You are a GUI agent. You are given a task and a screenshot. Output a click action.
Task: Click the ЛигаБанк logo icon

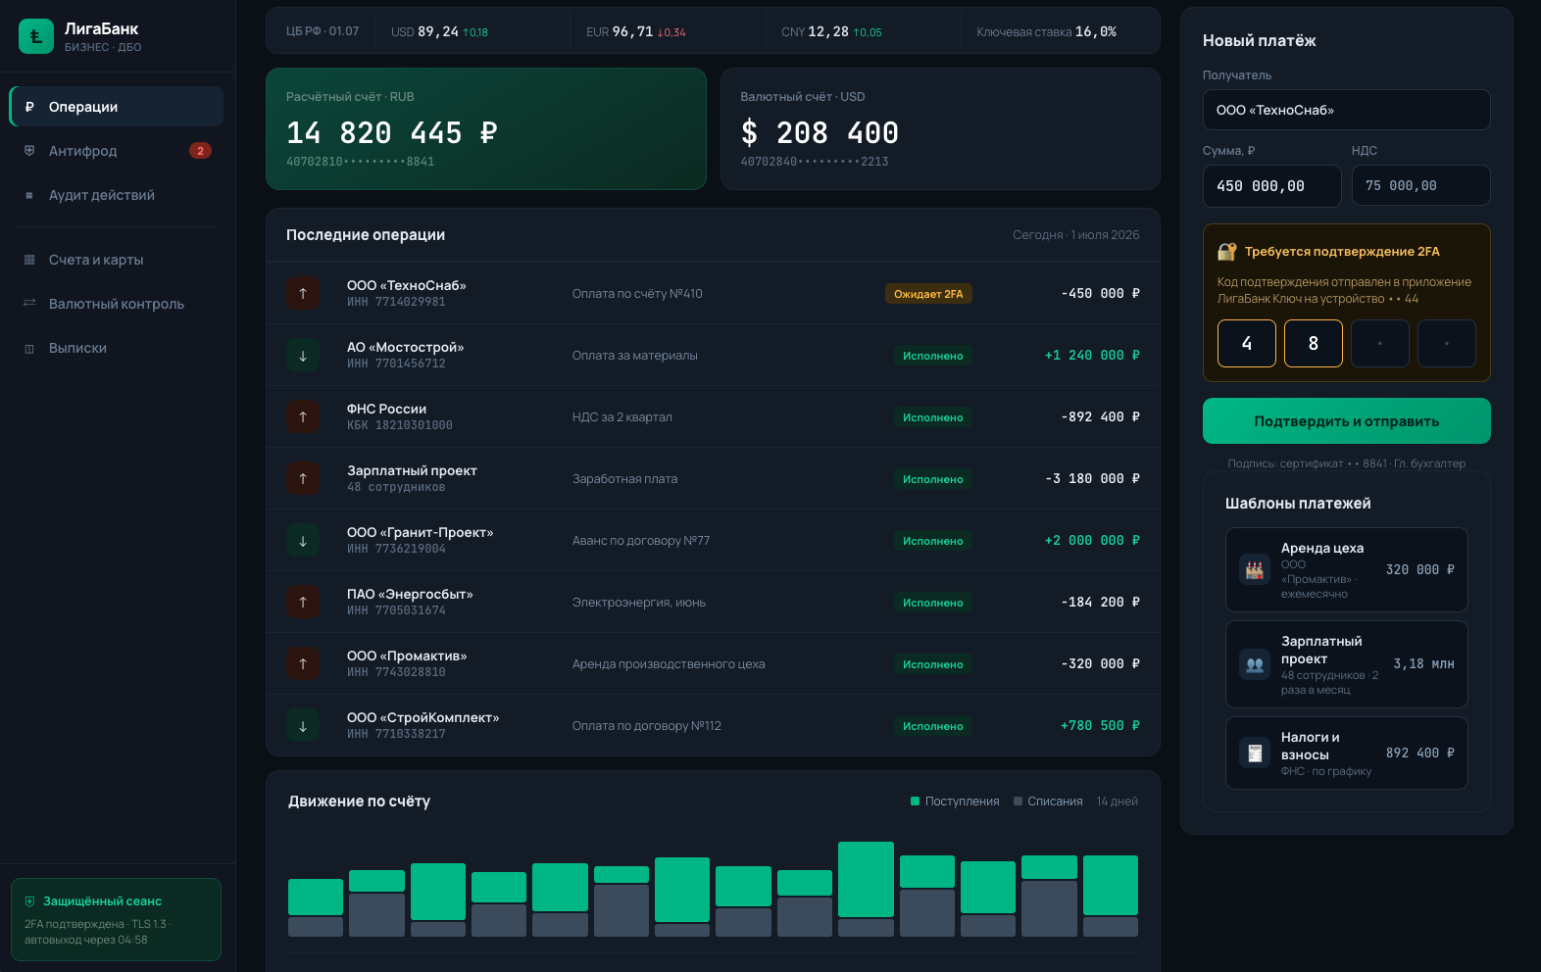tap(36, 36)
